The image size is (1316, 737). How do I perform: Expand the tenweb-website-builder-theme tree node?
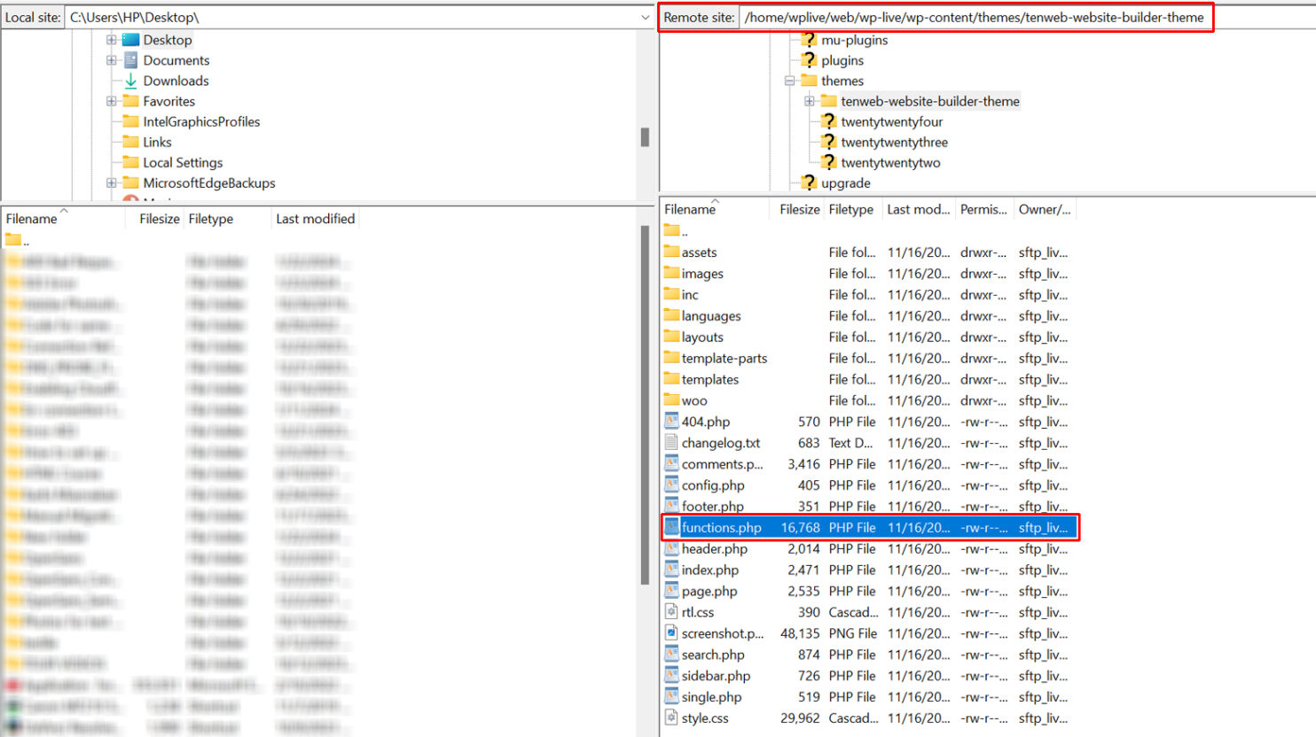pos(809,101)
